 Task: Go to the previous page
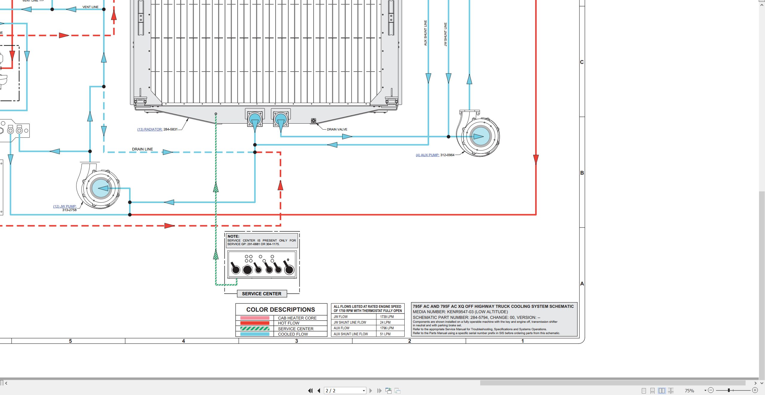319,391
